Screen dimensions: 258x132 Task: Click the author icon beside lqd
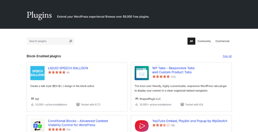[32, 99]
